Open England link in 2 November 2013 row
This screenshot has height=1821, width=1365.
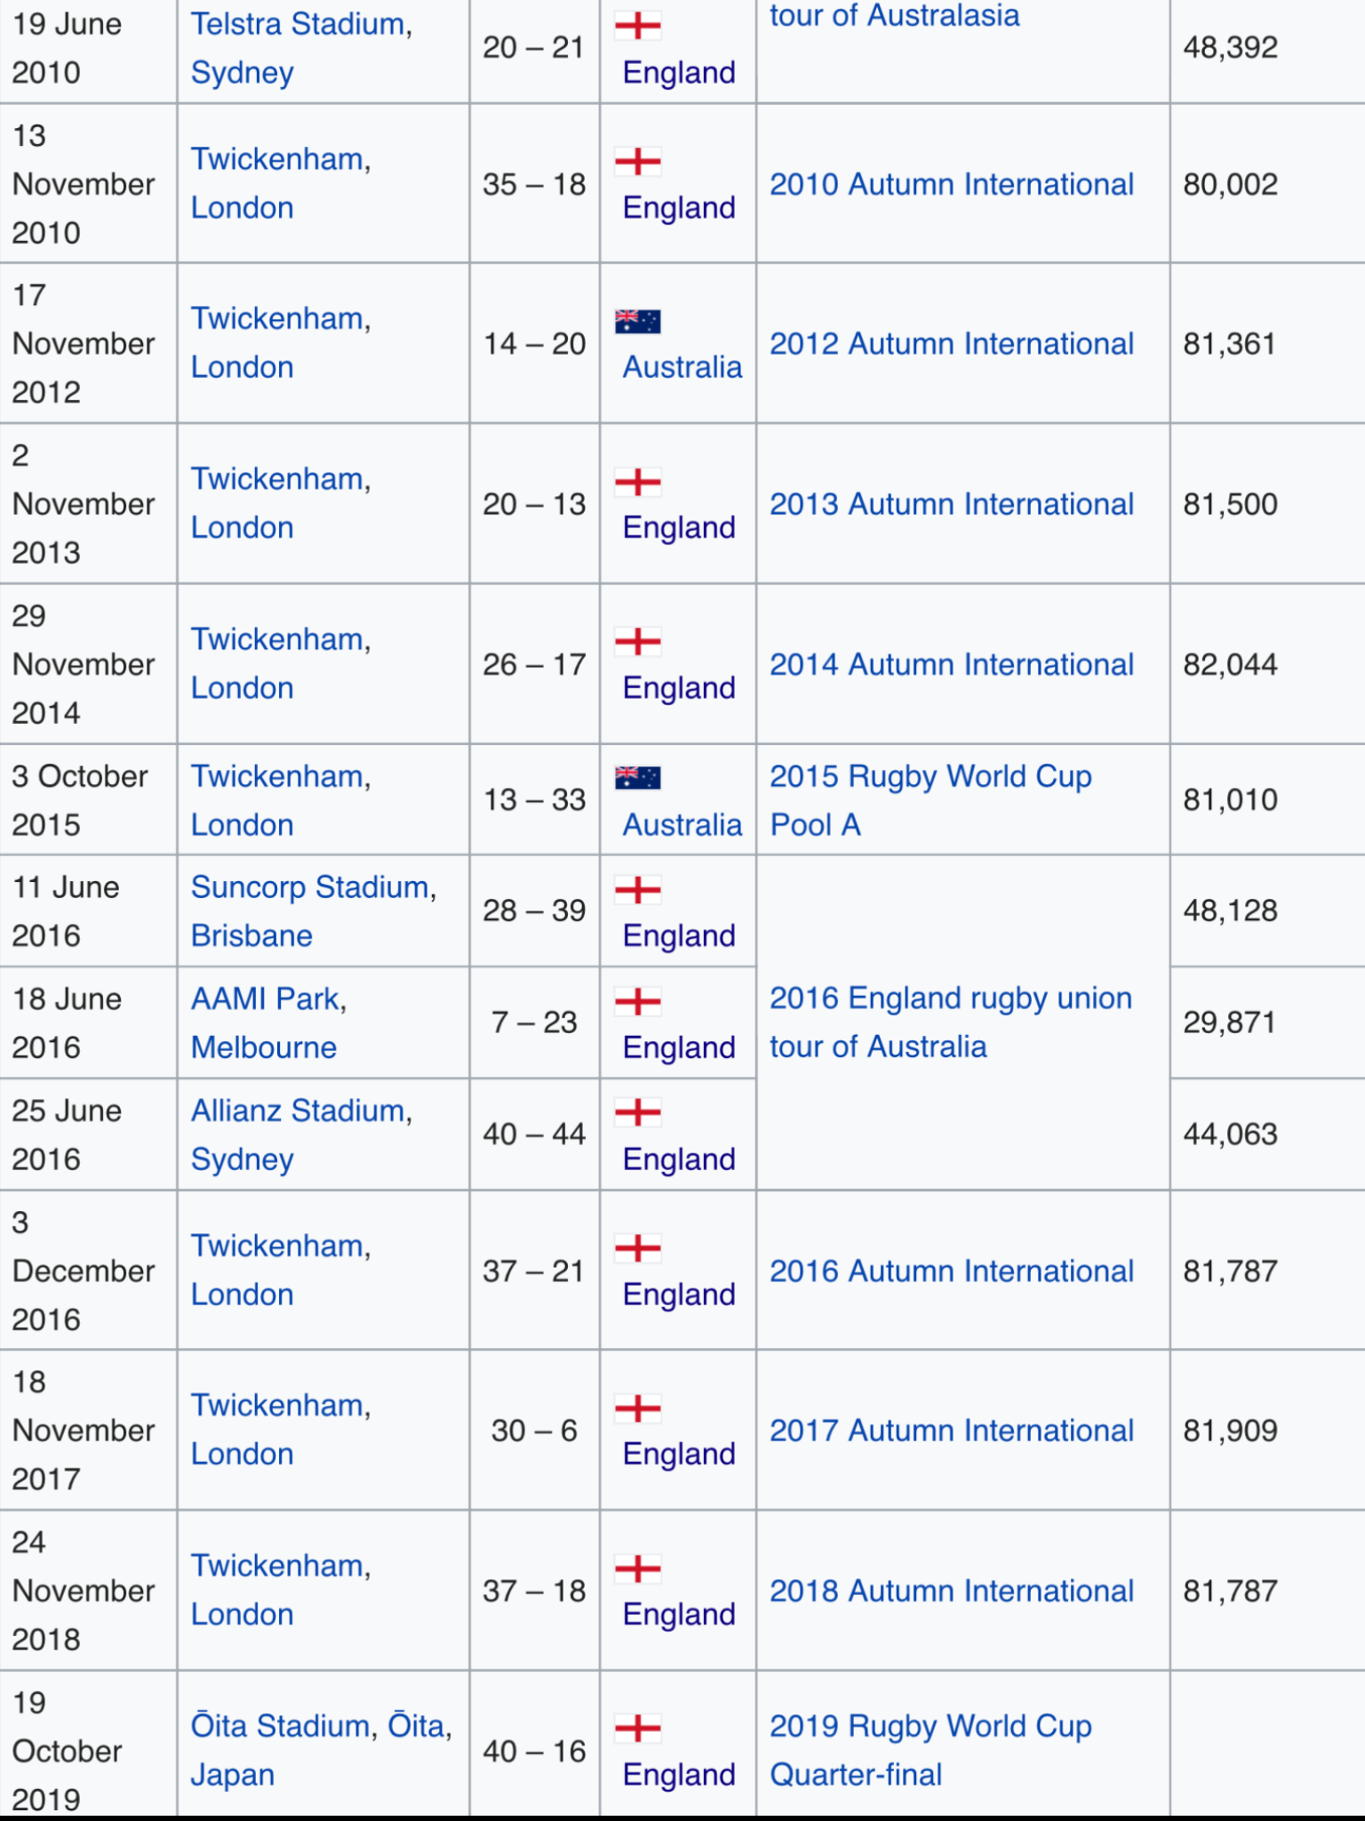tap(679, 527)
